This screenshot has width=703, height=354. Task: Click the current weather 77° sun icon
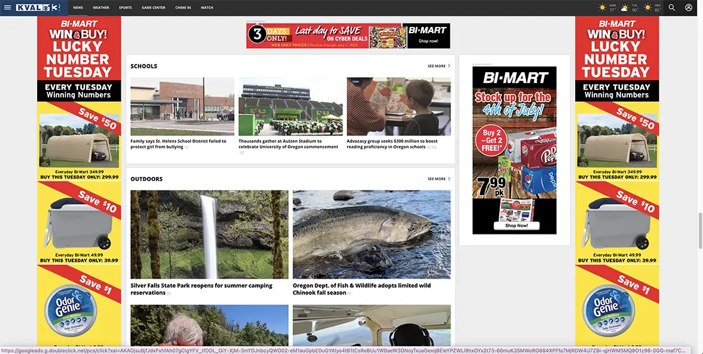[x=602, y=8]
